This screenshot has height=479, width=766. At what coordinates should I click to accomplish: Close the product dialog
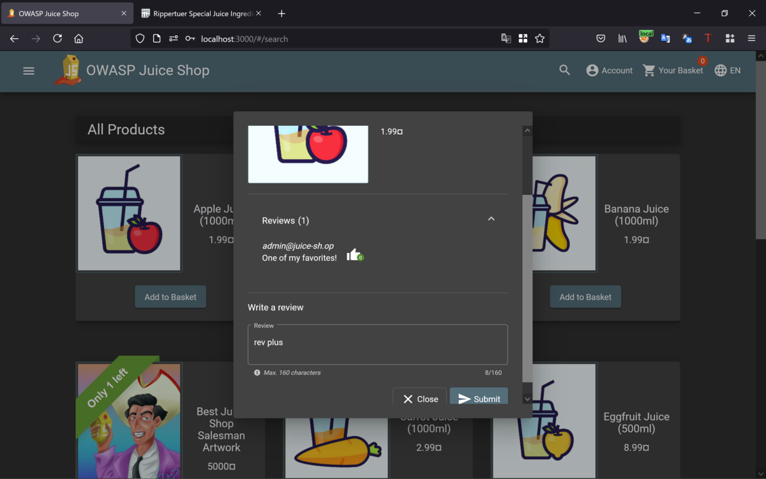420,396
